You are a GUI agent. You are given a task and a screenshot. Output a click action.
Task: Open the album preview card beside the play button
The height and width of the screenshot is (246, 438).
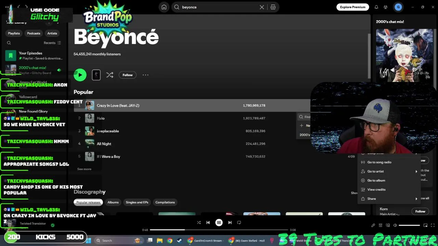96,75
